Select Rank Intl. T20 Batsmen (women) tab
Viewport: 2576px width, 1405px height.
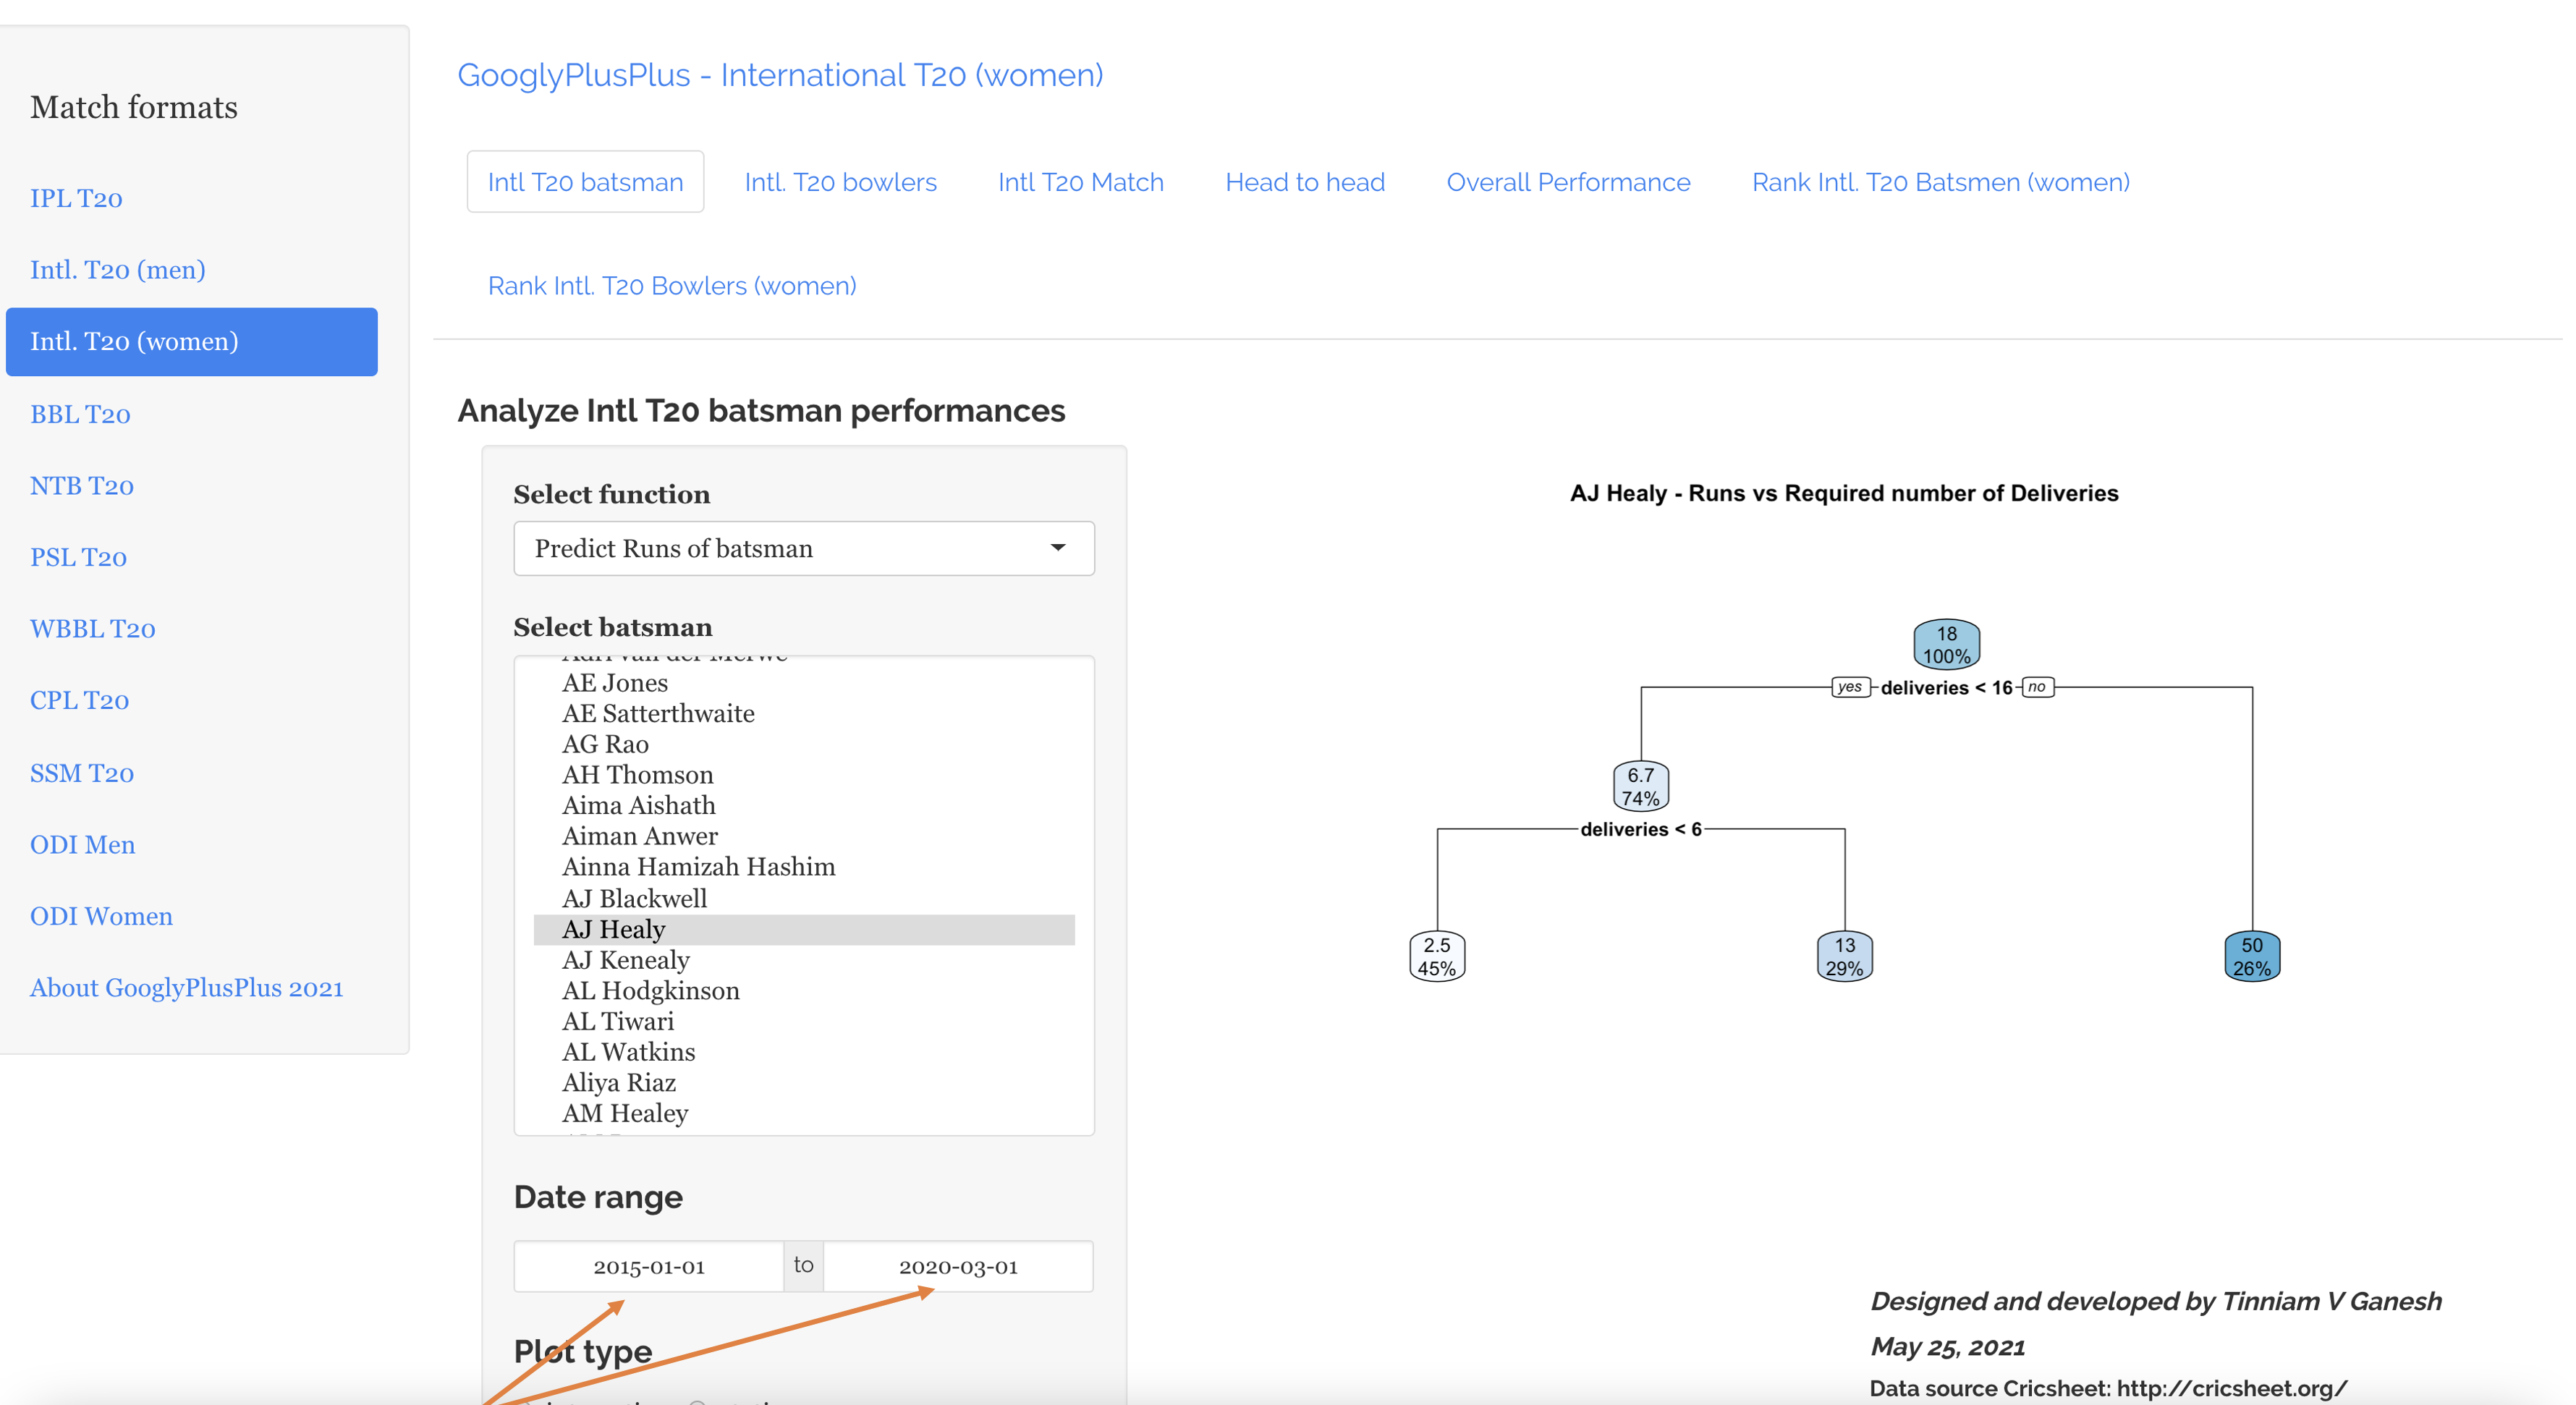[x=1940, y=182]
